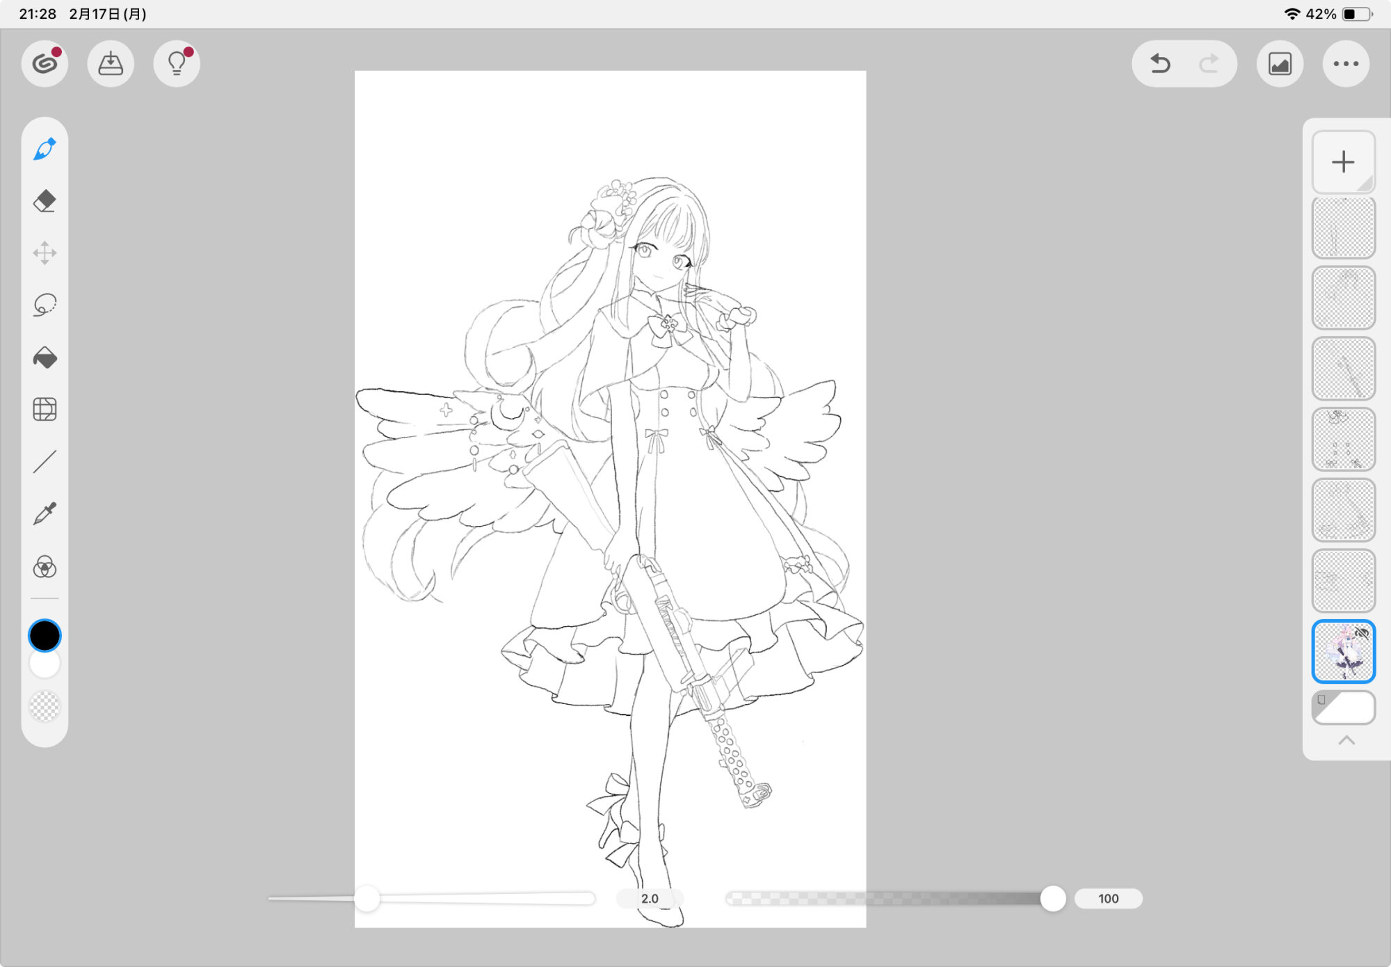Open the Clip Studio home menu
1391x967 pixels.
pos(45,64)
